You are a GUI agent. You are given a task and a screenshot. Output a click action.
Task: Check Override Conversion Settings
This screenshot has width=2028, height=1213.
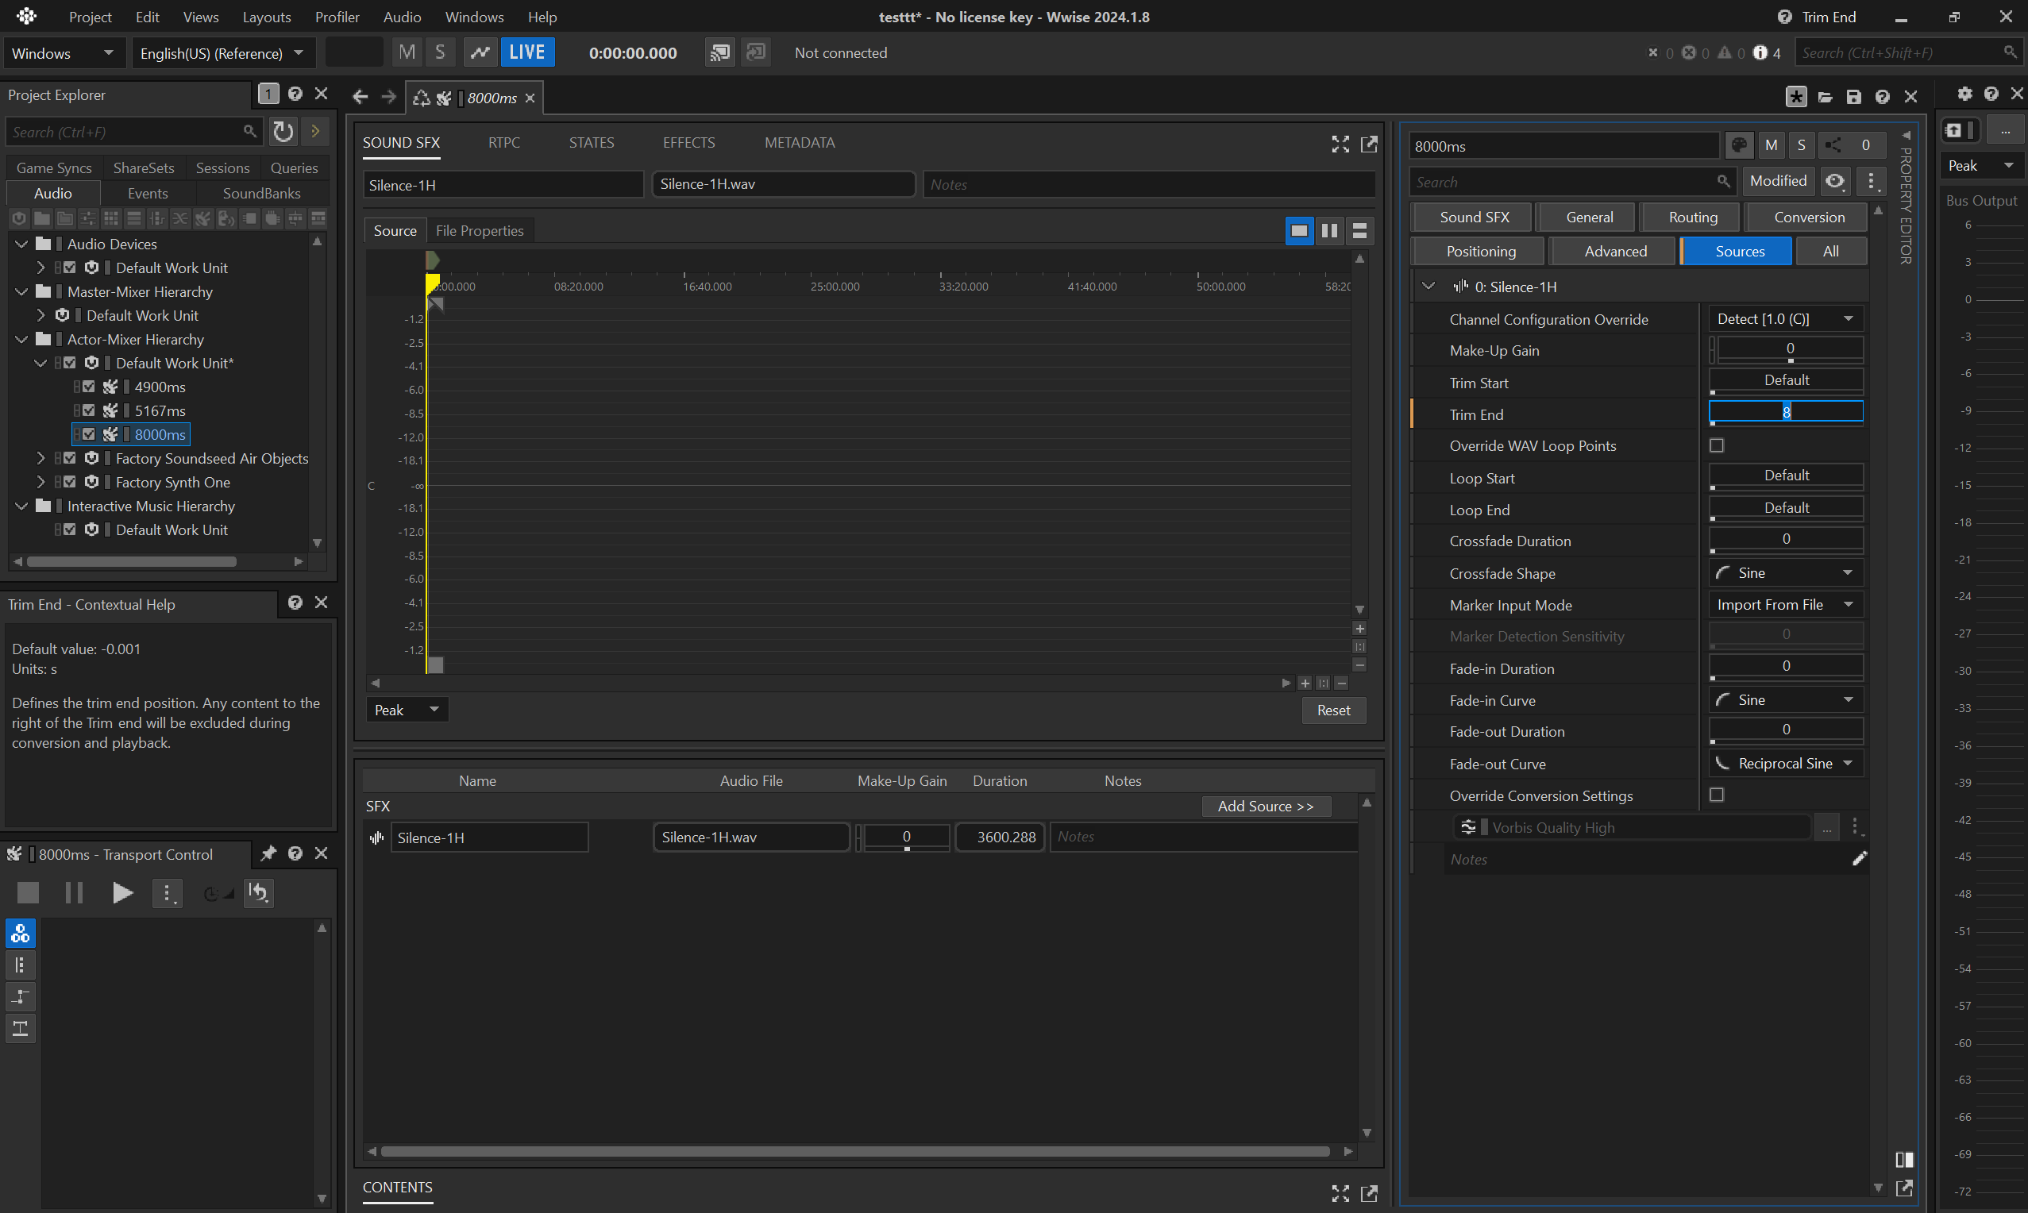(x=1717, y=795)
